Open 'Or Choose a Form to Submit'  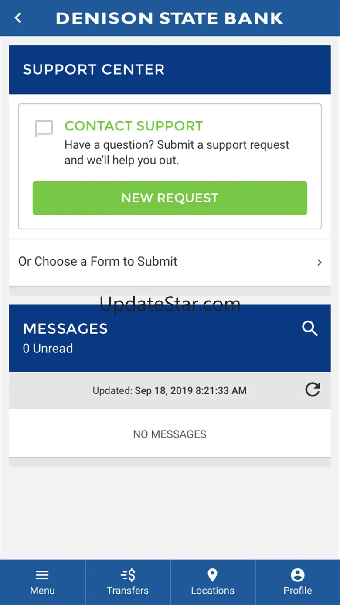click(x=98, y=262)
